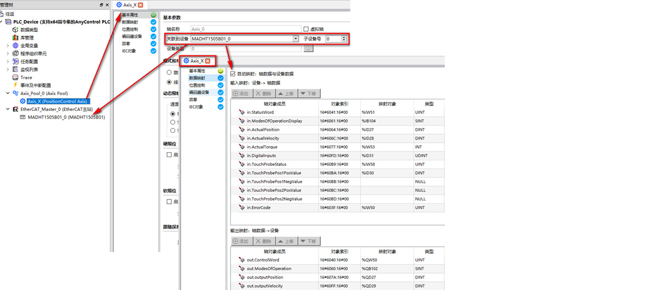This screenshot has height=290, width=659.
Task: Click the EtherCAT_Master_0 Ec icon
Action: click(15, 109)
